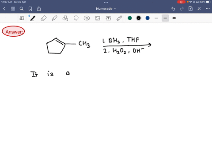Bookmark the current page

pos(30,9)
